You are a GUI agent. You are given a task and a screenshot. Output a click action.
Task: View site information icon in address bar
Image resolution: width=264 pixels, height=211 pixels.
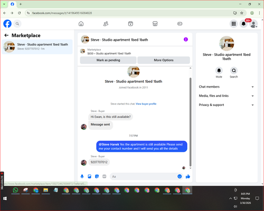point(28,13)
